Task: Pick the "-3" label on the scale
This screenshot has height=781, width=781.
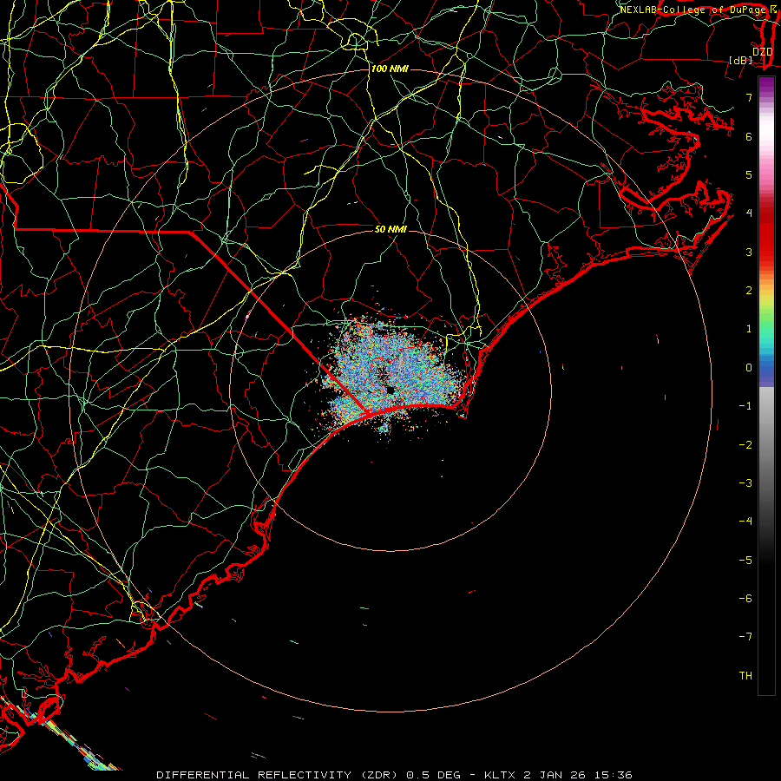Action: coord(745,483)
